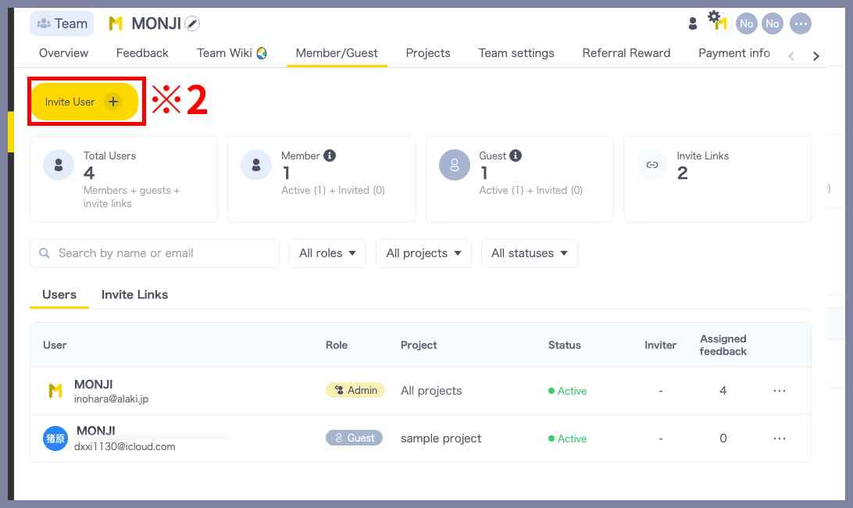Open the Projects tab
Image resolution: width=853 pixels, height=508 pixels.
428,53
